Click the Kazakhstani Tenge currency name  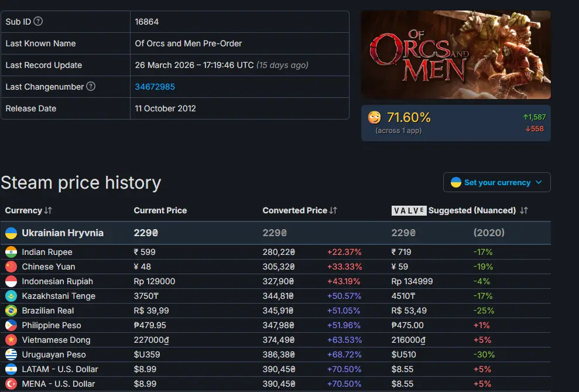coord(59,296)
